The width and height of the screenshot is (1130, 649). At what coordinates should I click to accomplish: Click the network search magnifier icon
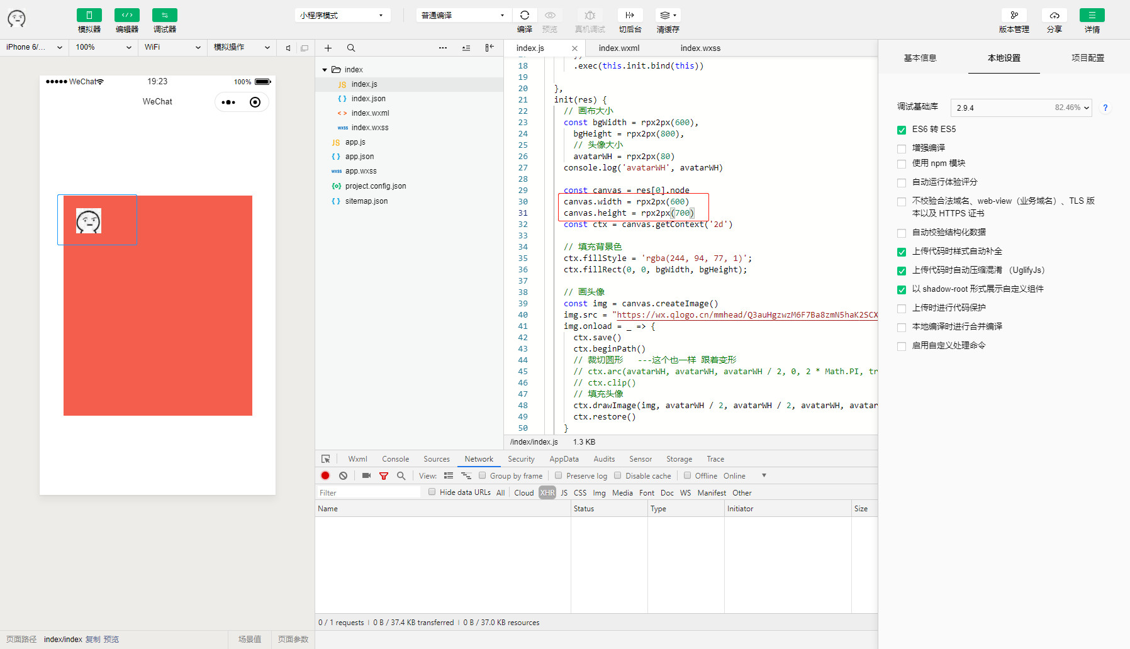click(x=401, y=475)
